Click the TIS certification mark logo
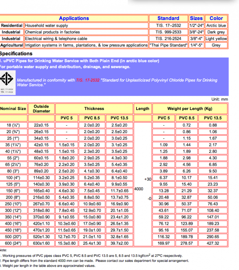Viewport: 239px width, 270px height. click(x=7, y=83)
